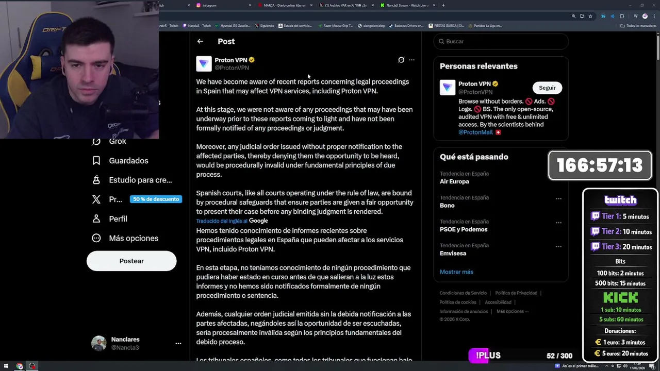Open Condiciones de Servicio footer link

click(463, 293)
